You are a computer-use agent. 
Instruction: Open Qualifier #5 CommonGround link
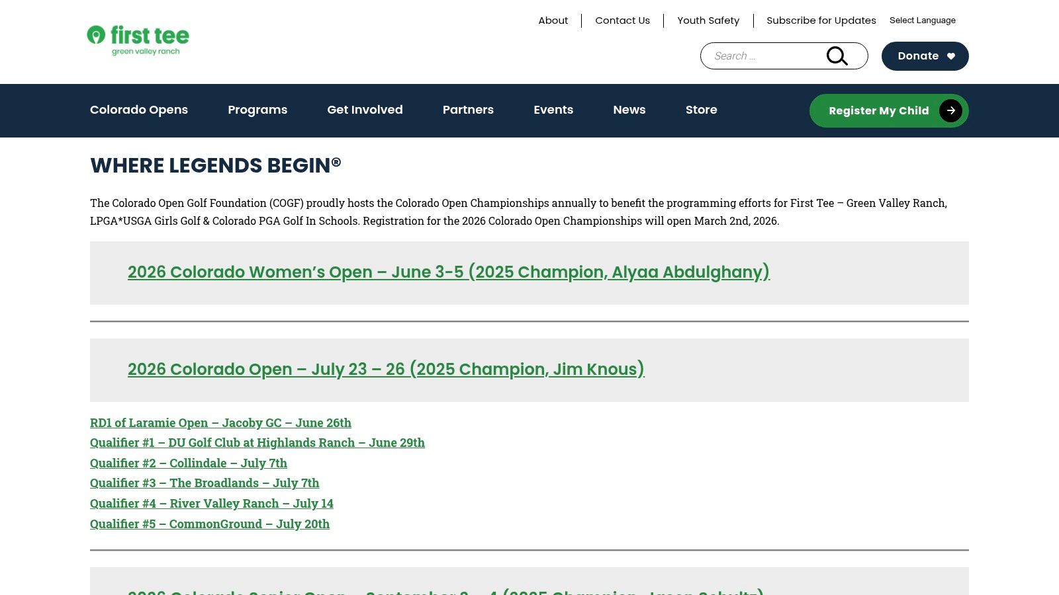click(x=210, y=524)
